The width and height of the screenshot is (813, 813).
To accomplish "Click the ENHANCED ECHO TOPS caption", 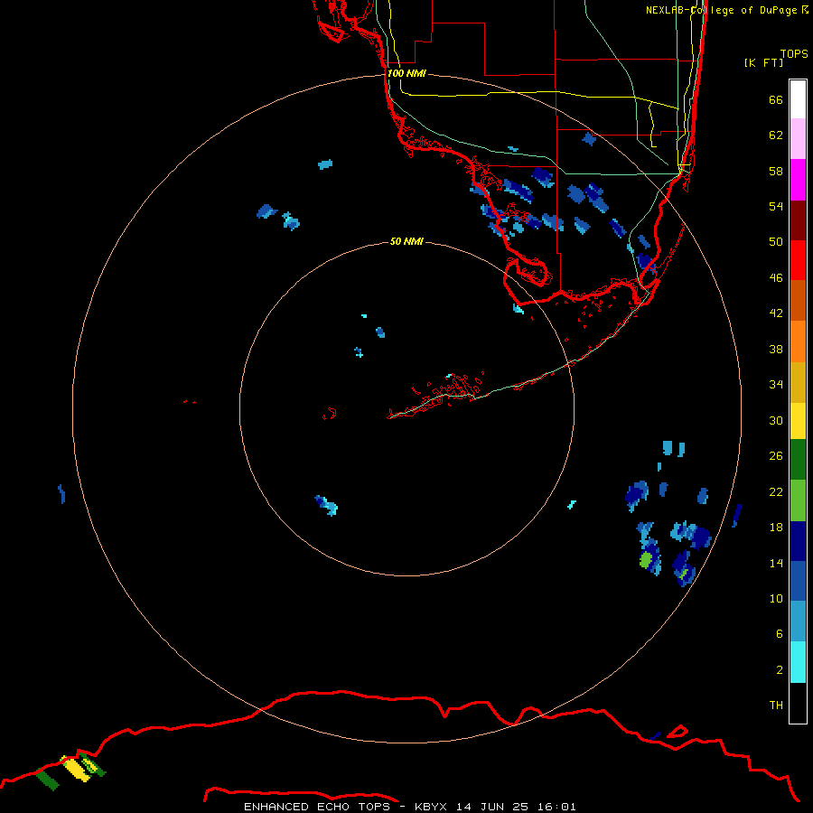I will point(317,807).
